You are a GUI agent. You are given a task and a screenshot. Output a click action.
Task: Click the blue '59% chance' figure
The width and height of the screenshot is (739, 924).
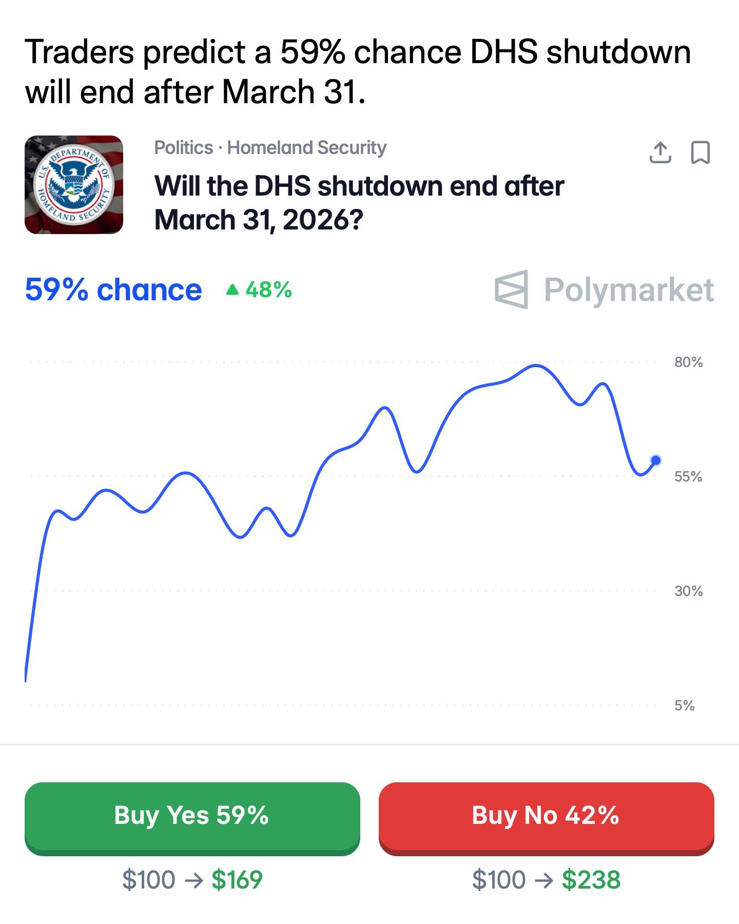[x=113, y=290]
